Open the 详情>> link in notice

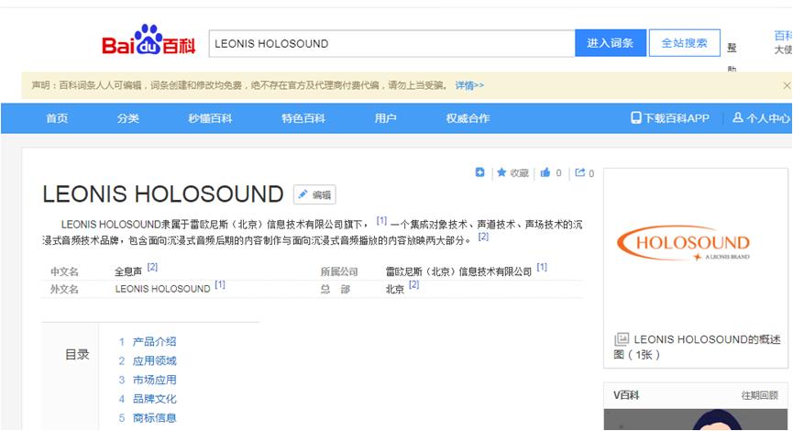(469, 85)
